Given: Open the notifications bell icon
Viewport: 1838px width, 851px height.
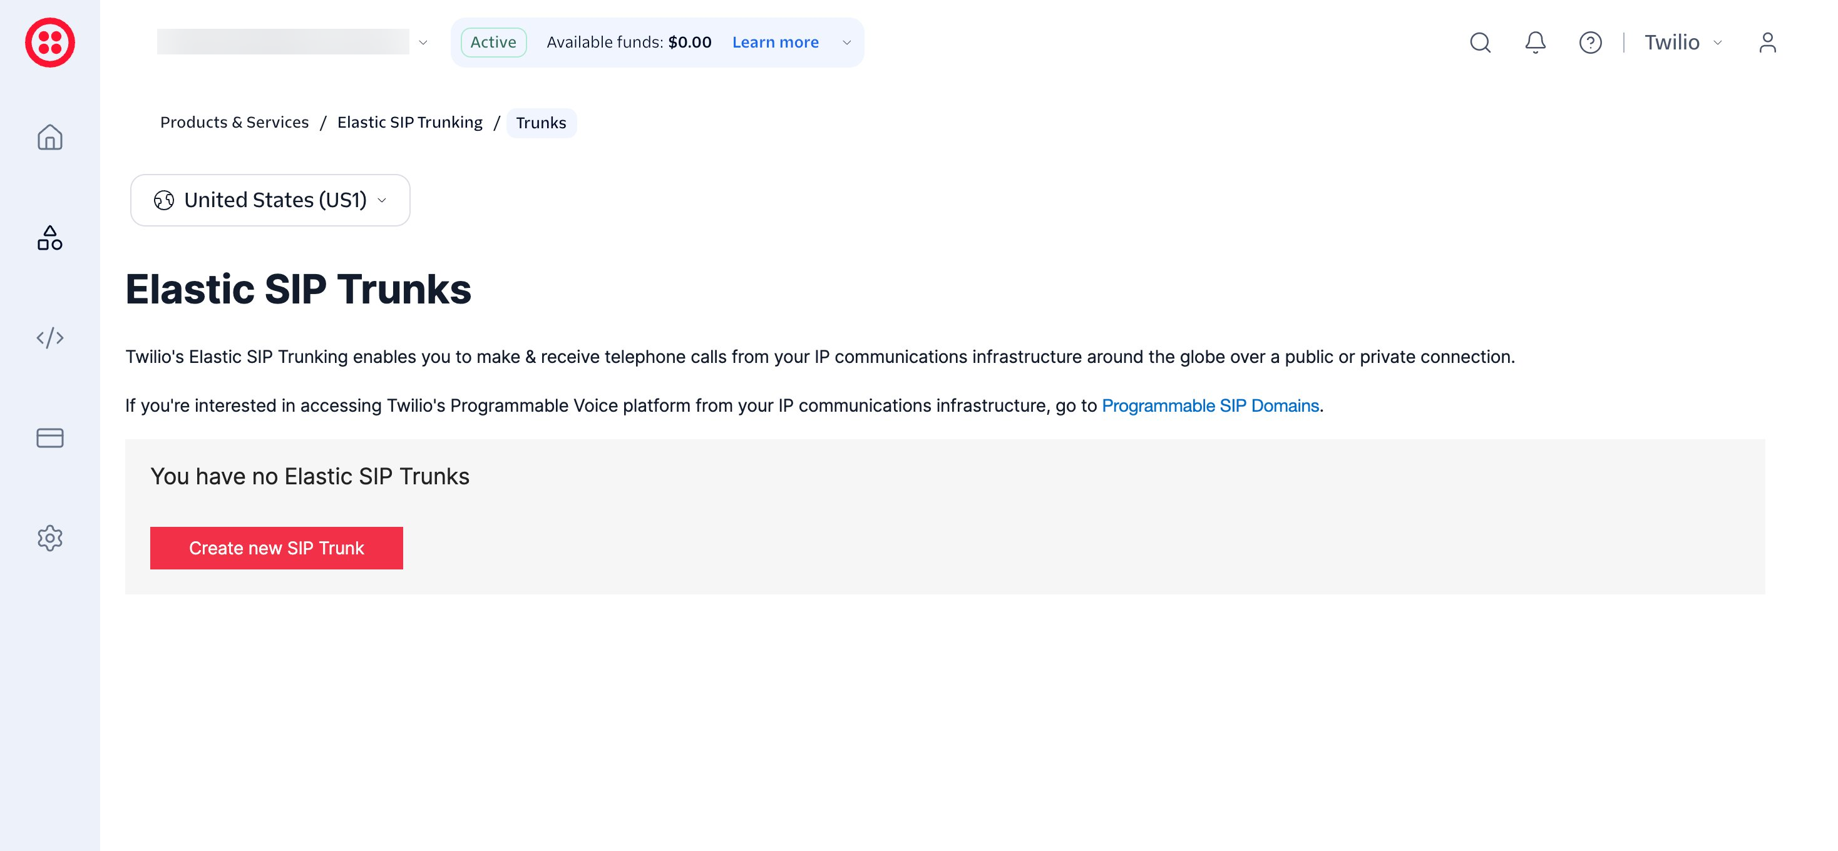Looking at the screenshot, I should click(1535, 42).
